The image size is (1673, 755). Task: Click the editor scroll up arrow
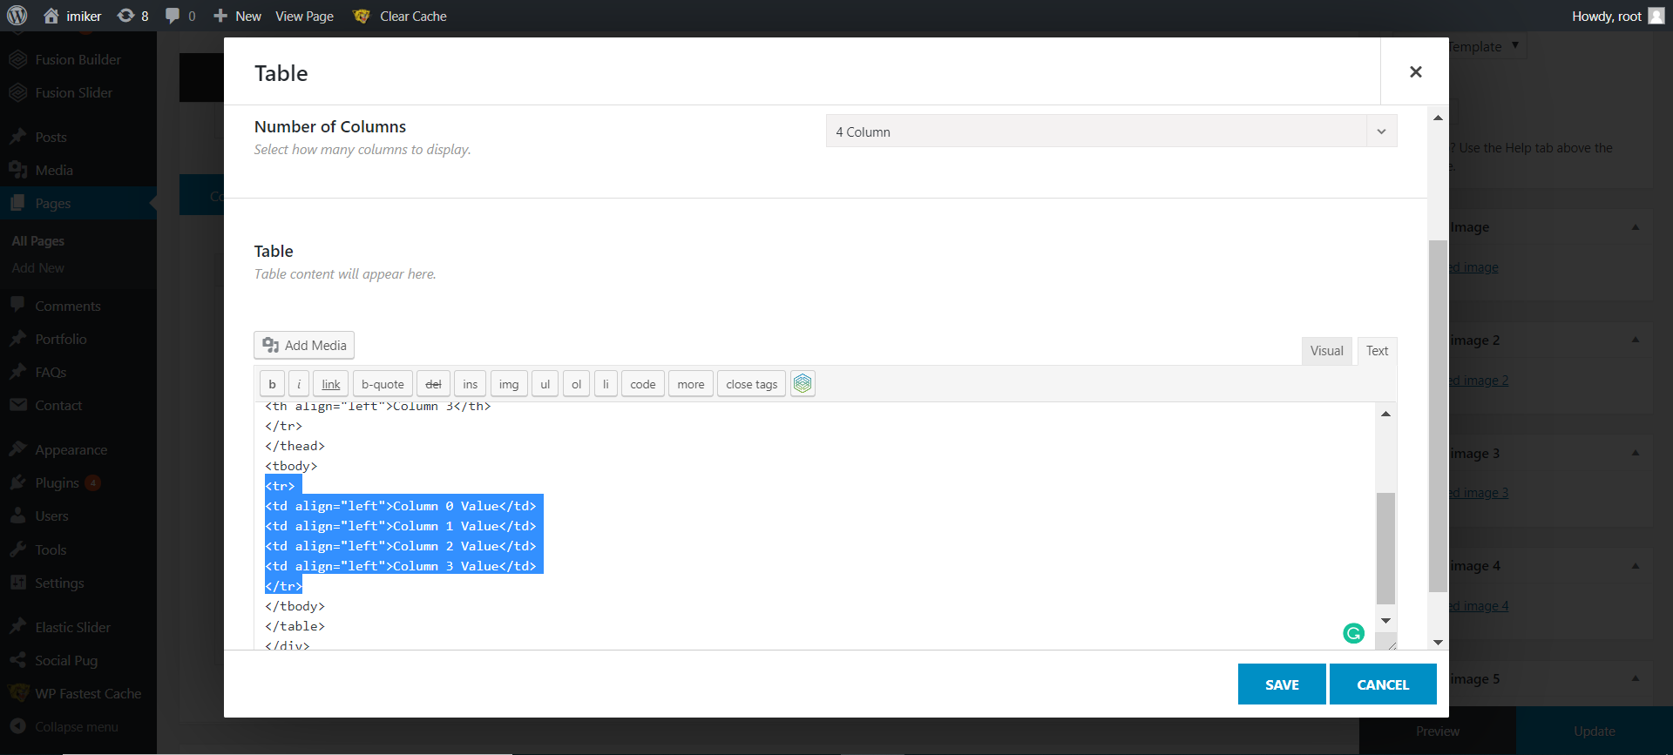(1385, 414)
